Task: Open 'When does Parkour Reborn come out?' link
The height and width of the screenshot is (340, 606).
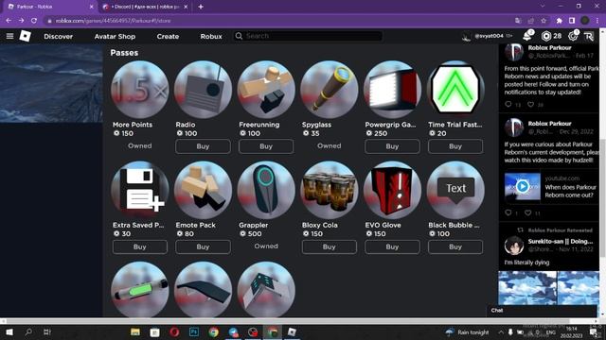Action: click(x=570, y=191)
